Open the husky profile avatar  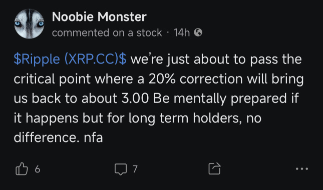tap(29, 24)
